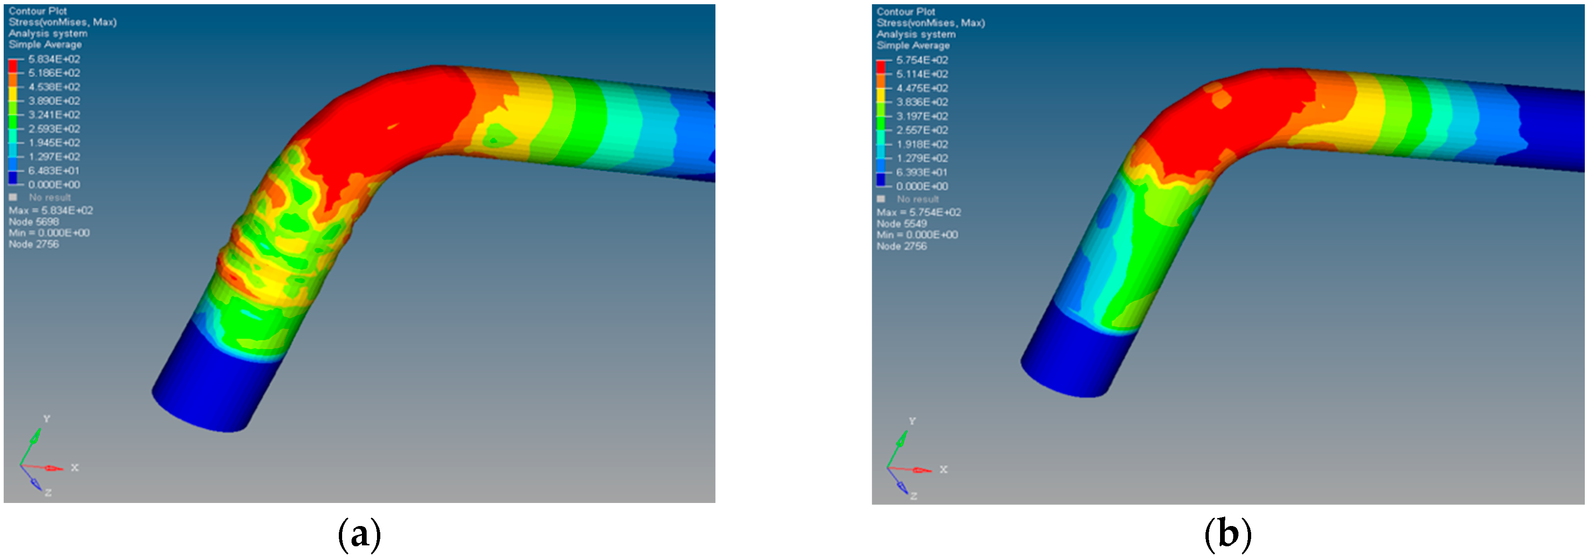Click Simple Average text in right plot

pyautogui.click(x=913, y=46)
